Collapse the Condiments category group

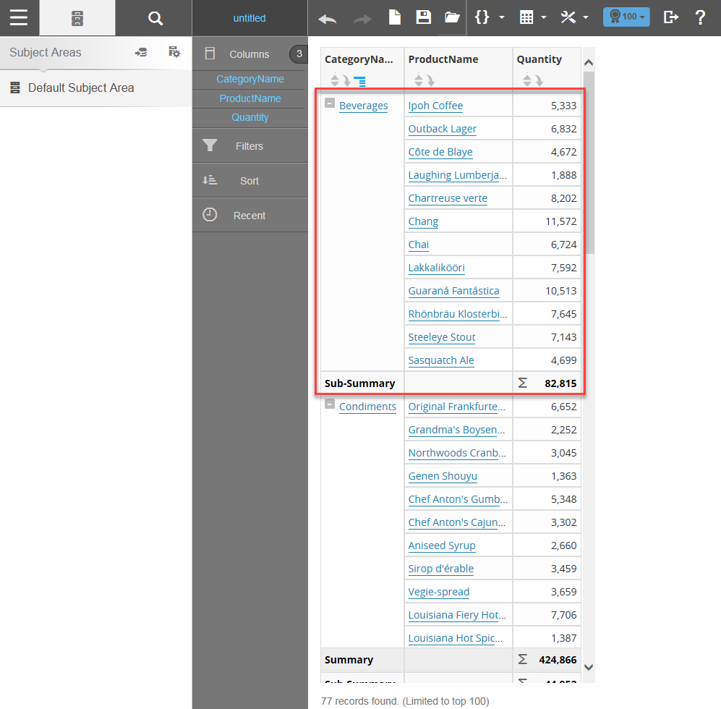click(330, 404)
